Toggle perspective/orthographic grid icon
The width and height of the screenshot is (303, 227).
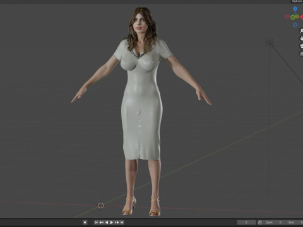[x=301, y=54]
